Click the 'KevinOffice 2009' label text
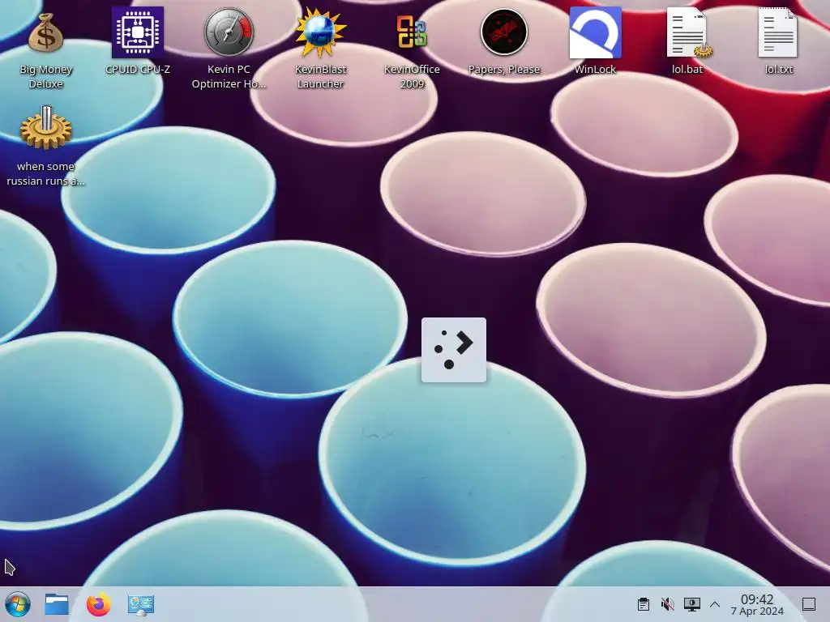This screenshot has width=830, height=622. pyautogui.click(x=412, y=76)
